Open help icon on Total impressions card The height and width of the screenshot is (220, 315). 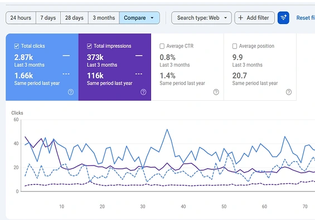tap(143, 92)
